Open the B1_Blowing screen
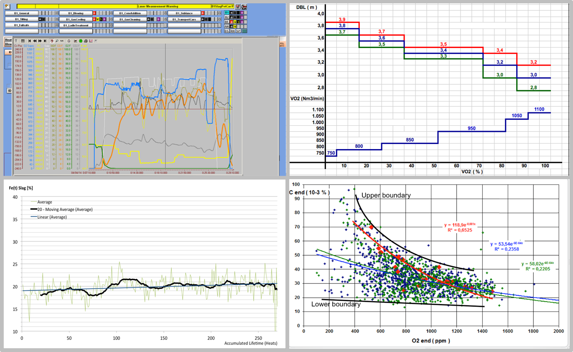The image size is (573, 352). [x=76, y=13]
